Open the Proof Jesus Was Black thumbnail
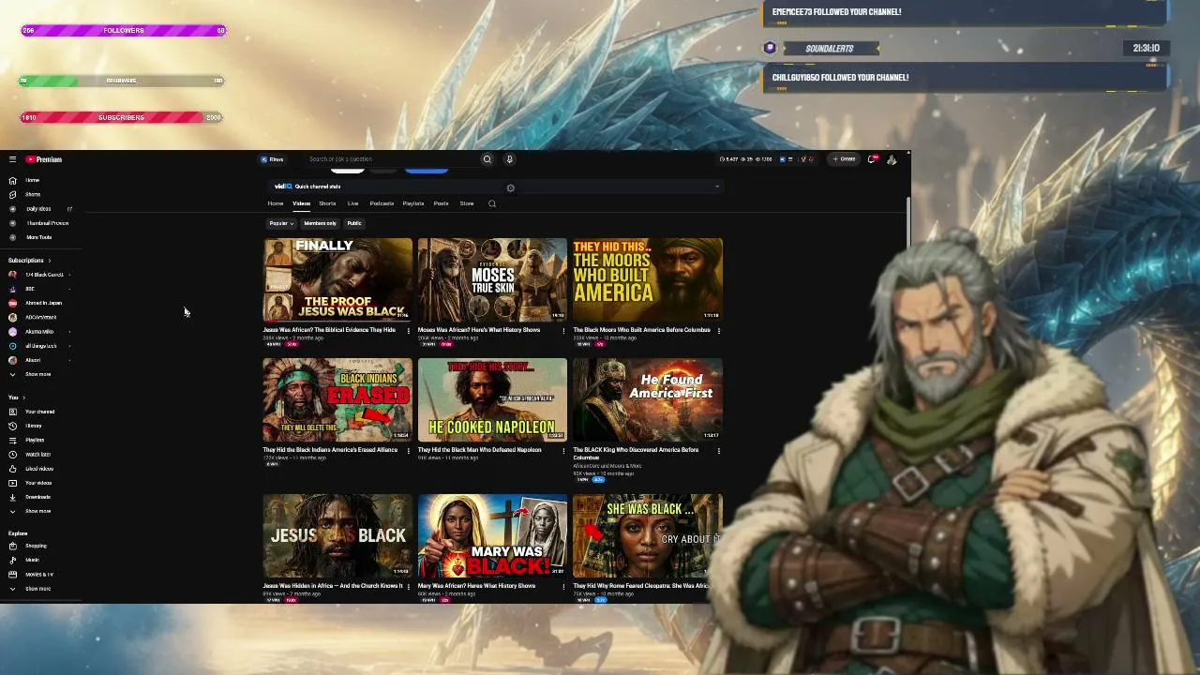The width and height of the screenshot is (1200, 675). 337,279
